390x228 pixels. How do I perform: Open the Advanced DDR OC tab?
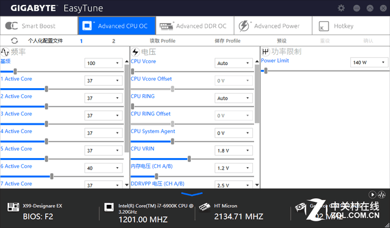(x=195, y=26)
